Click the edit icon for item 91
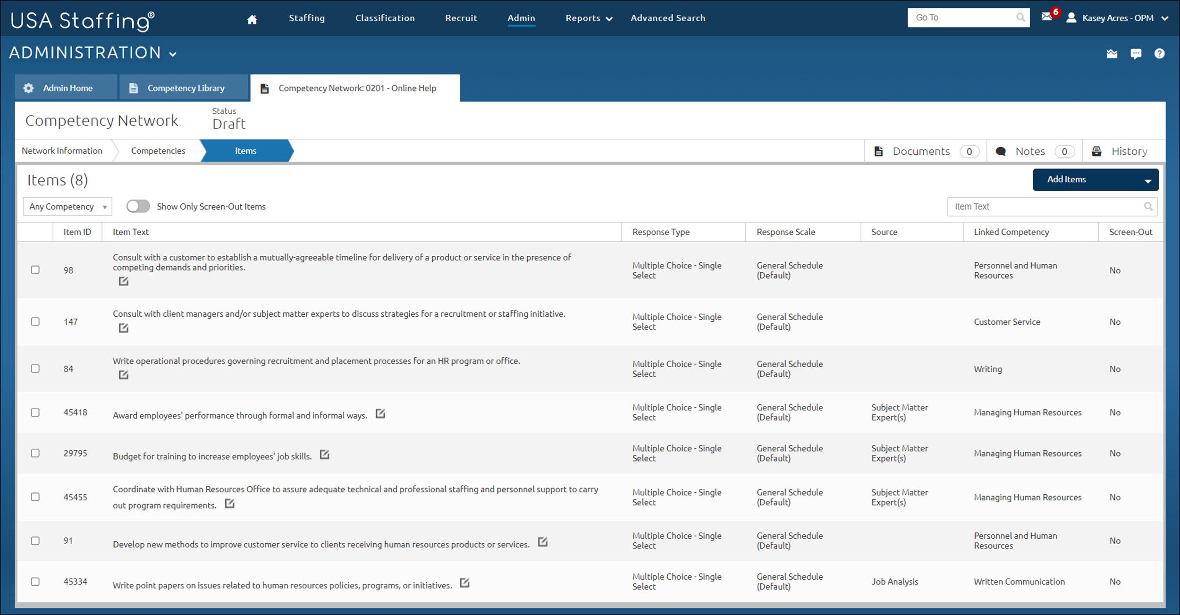This screenshot has width=1180, height=615. pyautogui.click(x=543, y=542)
